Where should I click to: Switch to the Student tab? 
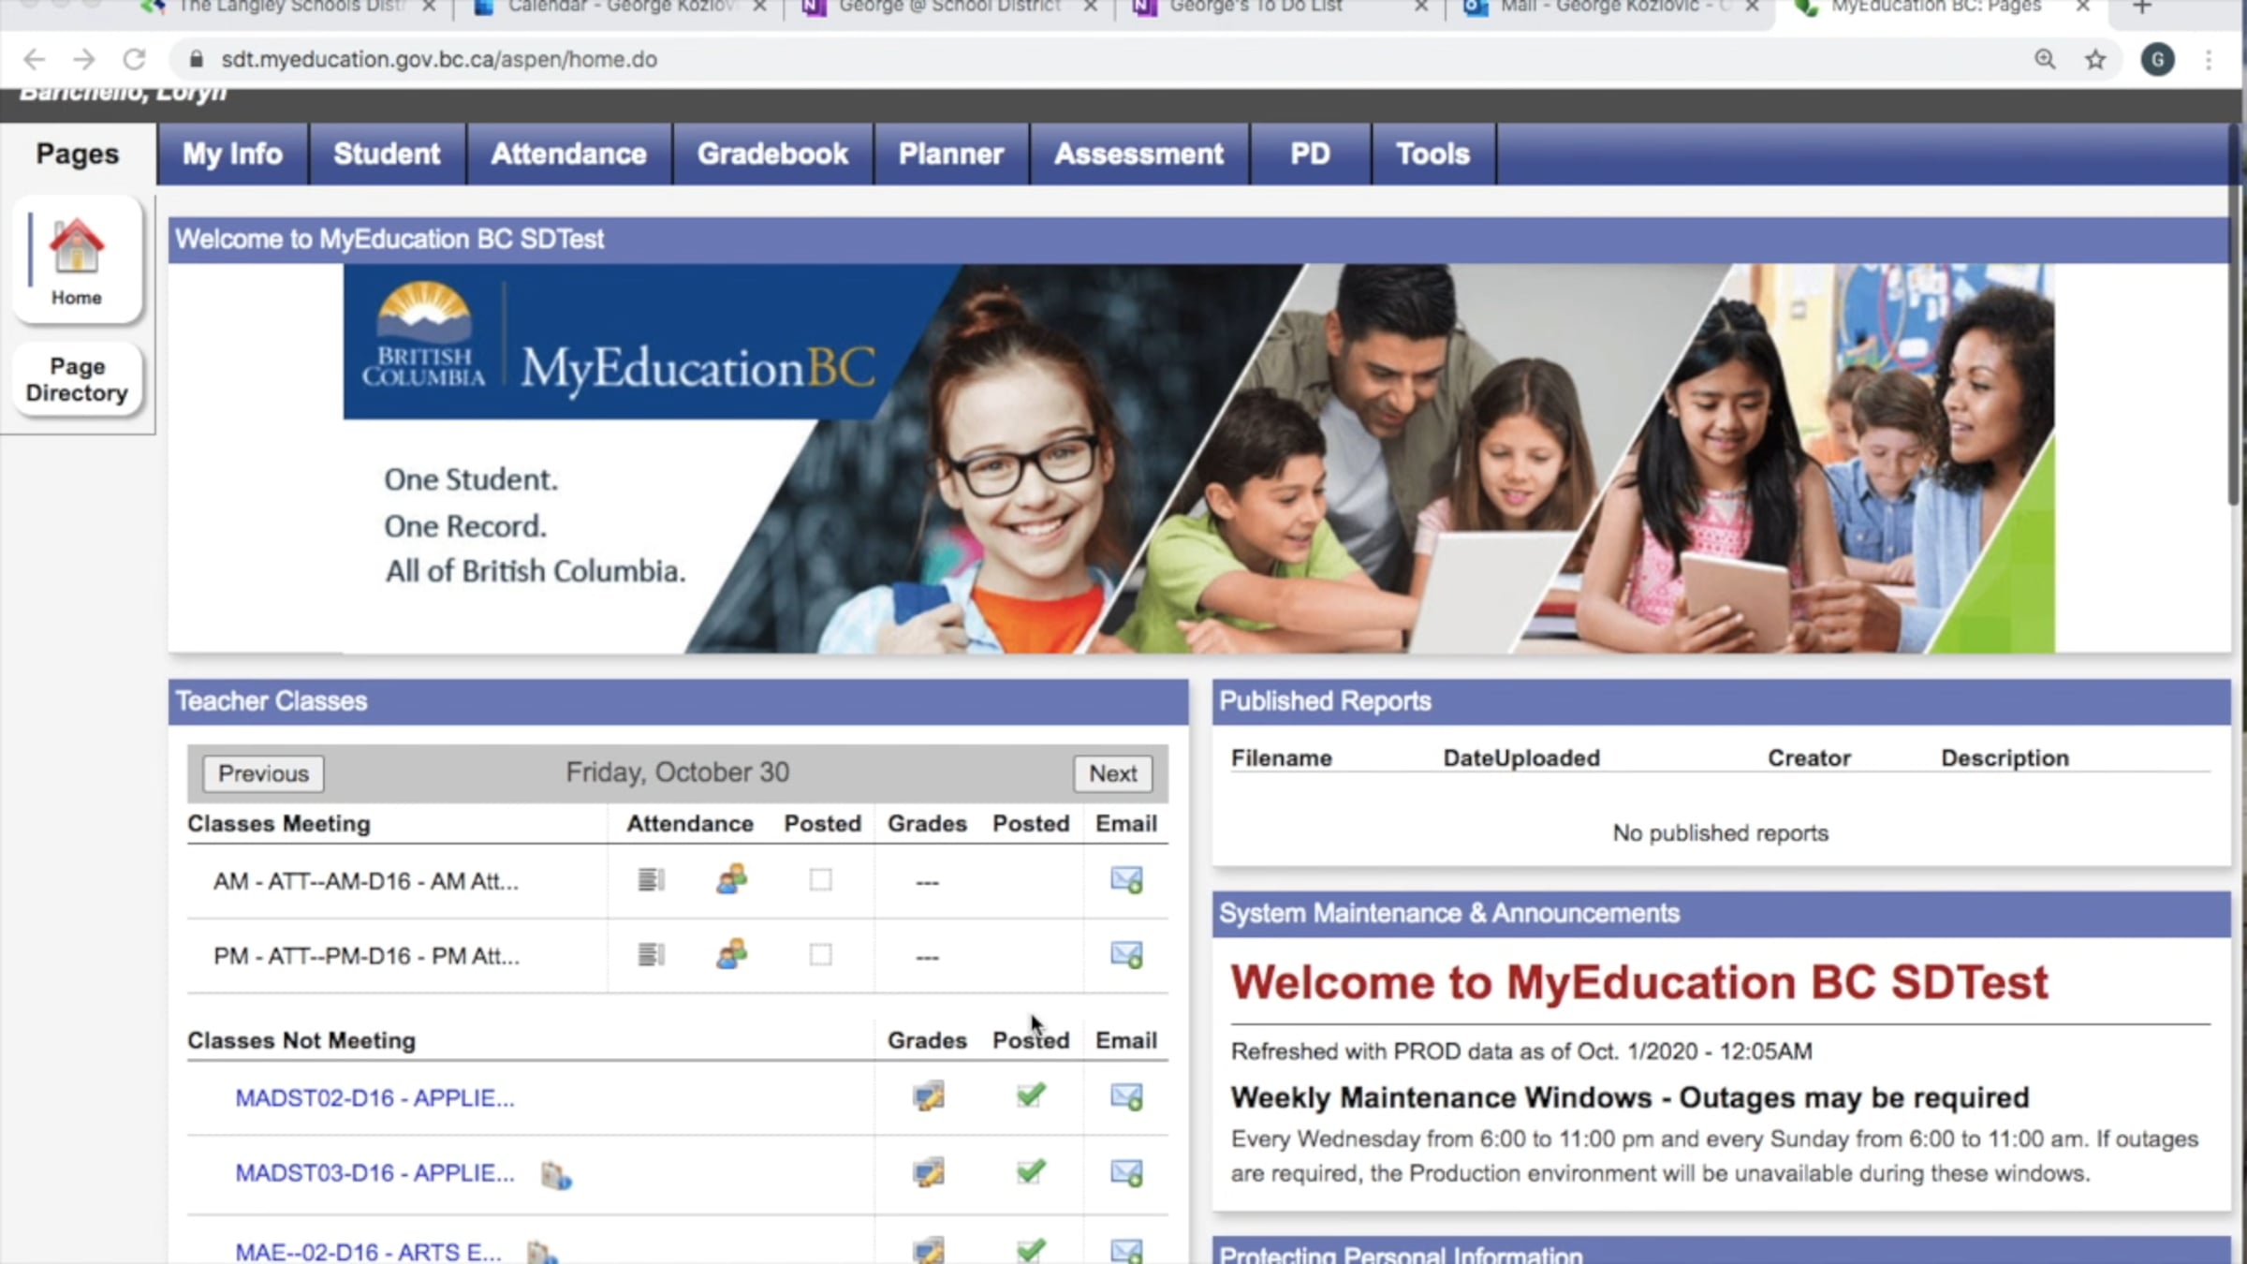coord(387,154)
